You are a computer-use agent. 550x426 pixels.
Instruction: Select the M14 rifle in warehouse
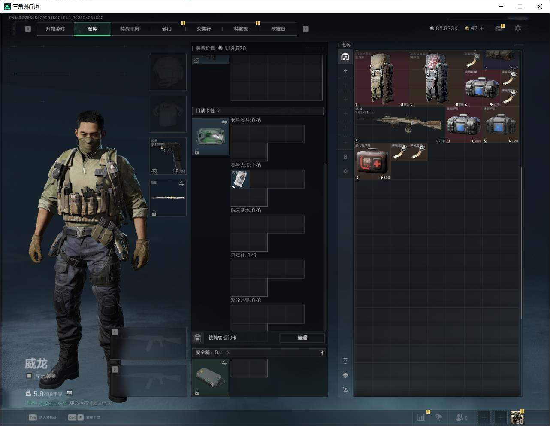click(400, 125)
